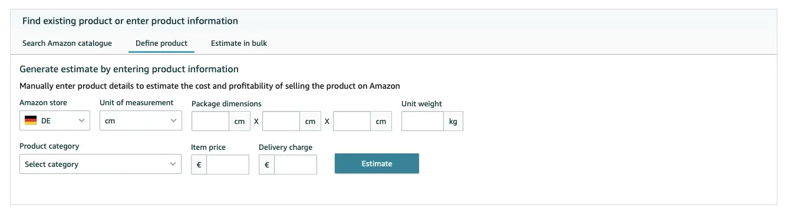Focus the first package dimension field

tap(210, 121)
